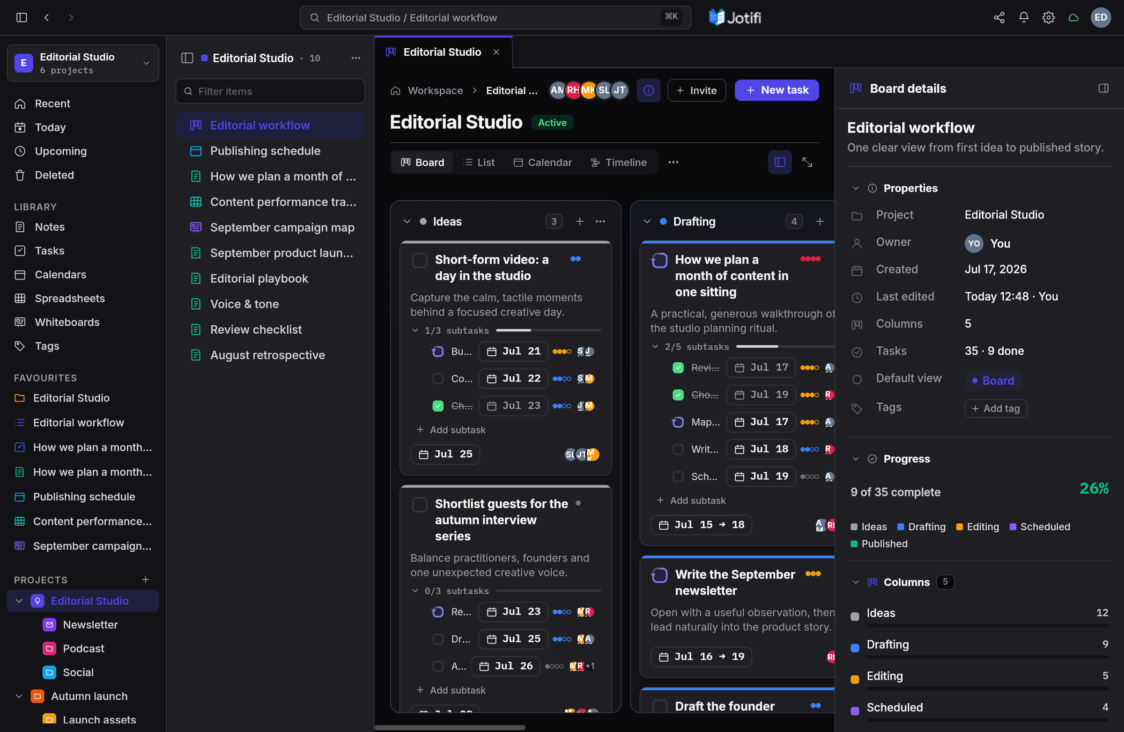The height and width of the screenshot is (732, 1124).
Task: Open the notifications bell
Action: click(1023, 17)
